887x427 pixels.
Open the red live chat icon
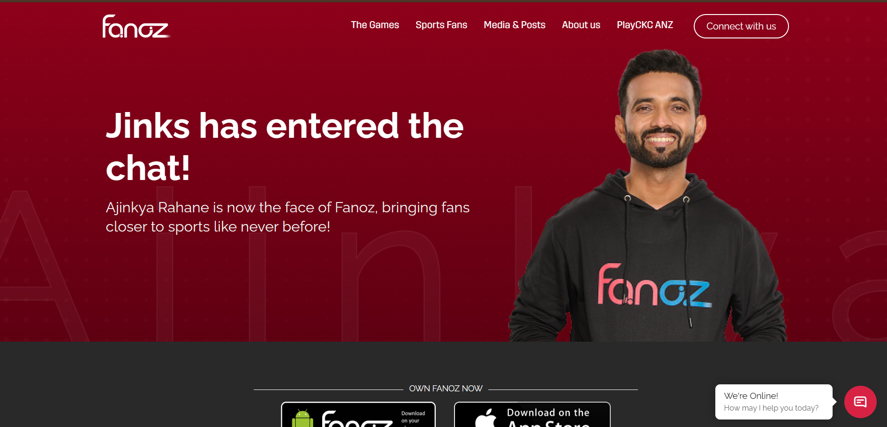click(x=860, y=402)
